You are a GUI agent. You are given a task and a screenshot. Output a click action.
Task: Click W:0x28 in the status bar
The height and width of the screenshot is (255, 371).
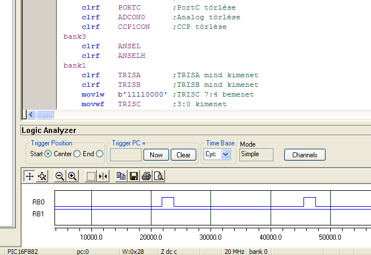[133, 252]
